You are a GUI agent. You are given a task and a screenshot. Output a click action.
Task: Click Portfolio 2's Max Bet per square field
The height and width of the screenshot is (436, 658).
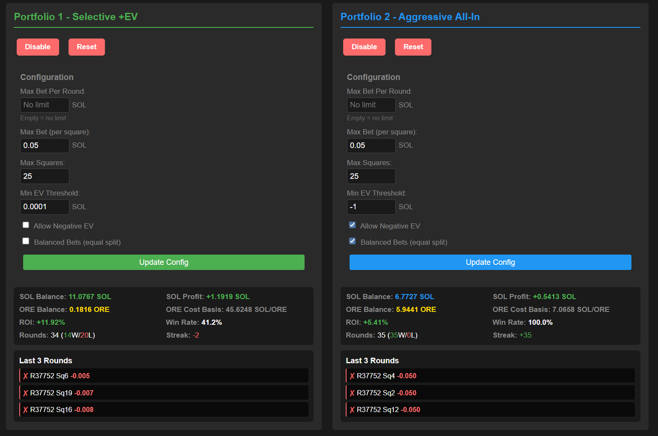(x=371, y=145)
